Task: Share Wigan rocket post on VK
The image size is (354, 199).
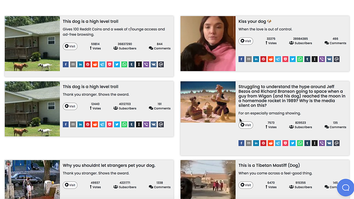Action: [329, 143]
